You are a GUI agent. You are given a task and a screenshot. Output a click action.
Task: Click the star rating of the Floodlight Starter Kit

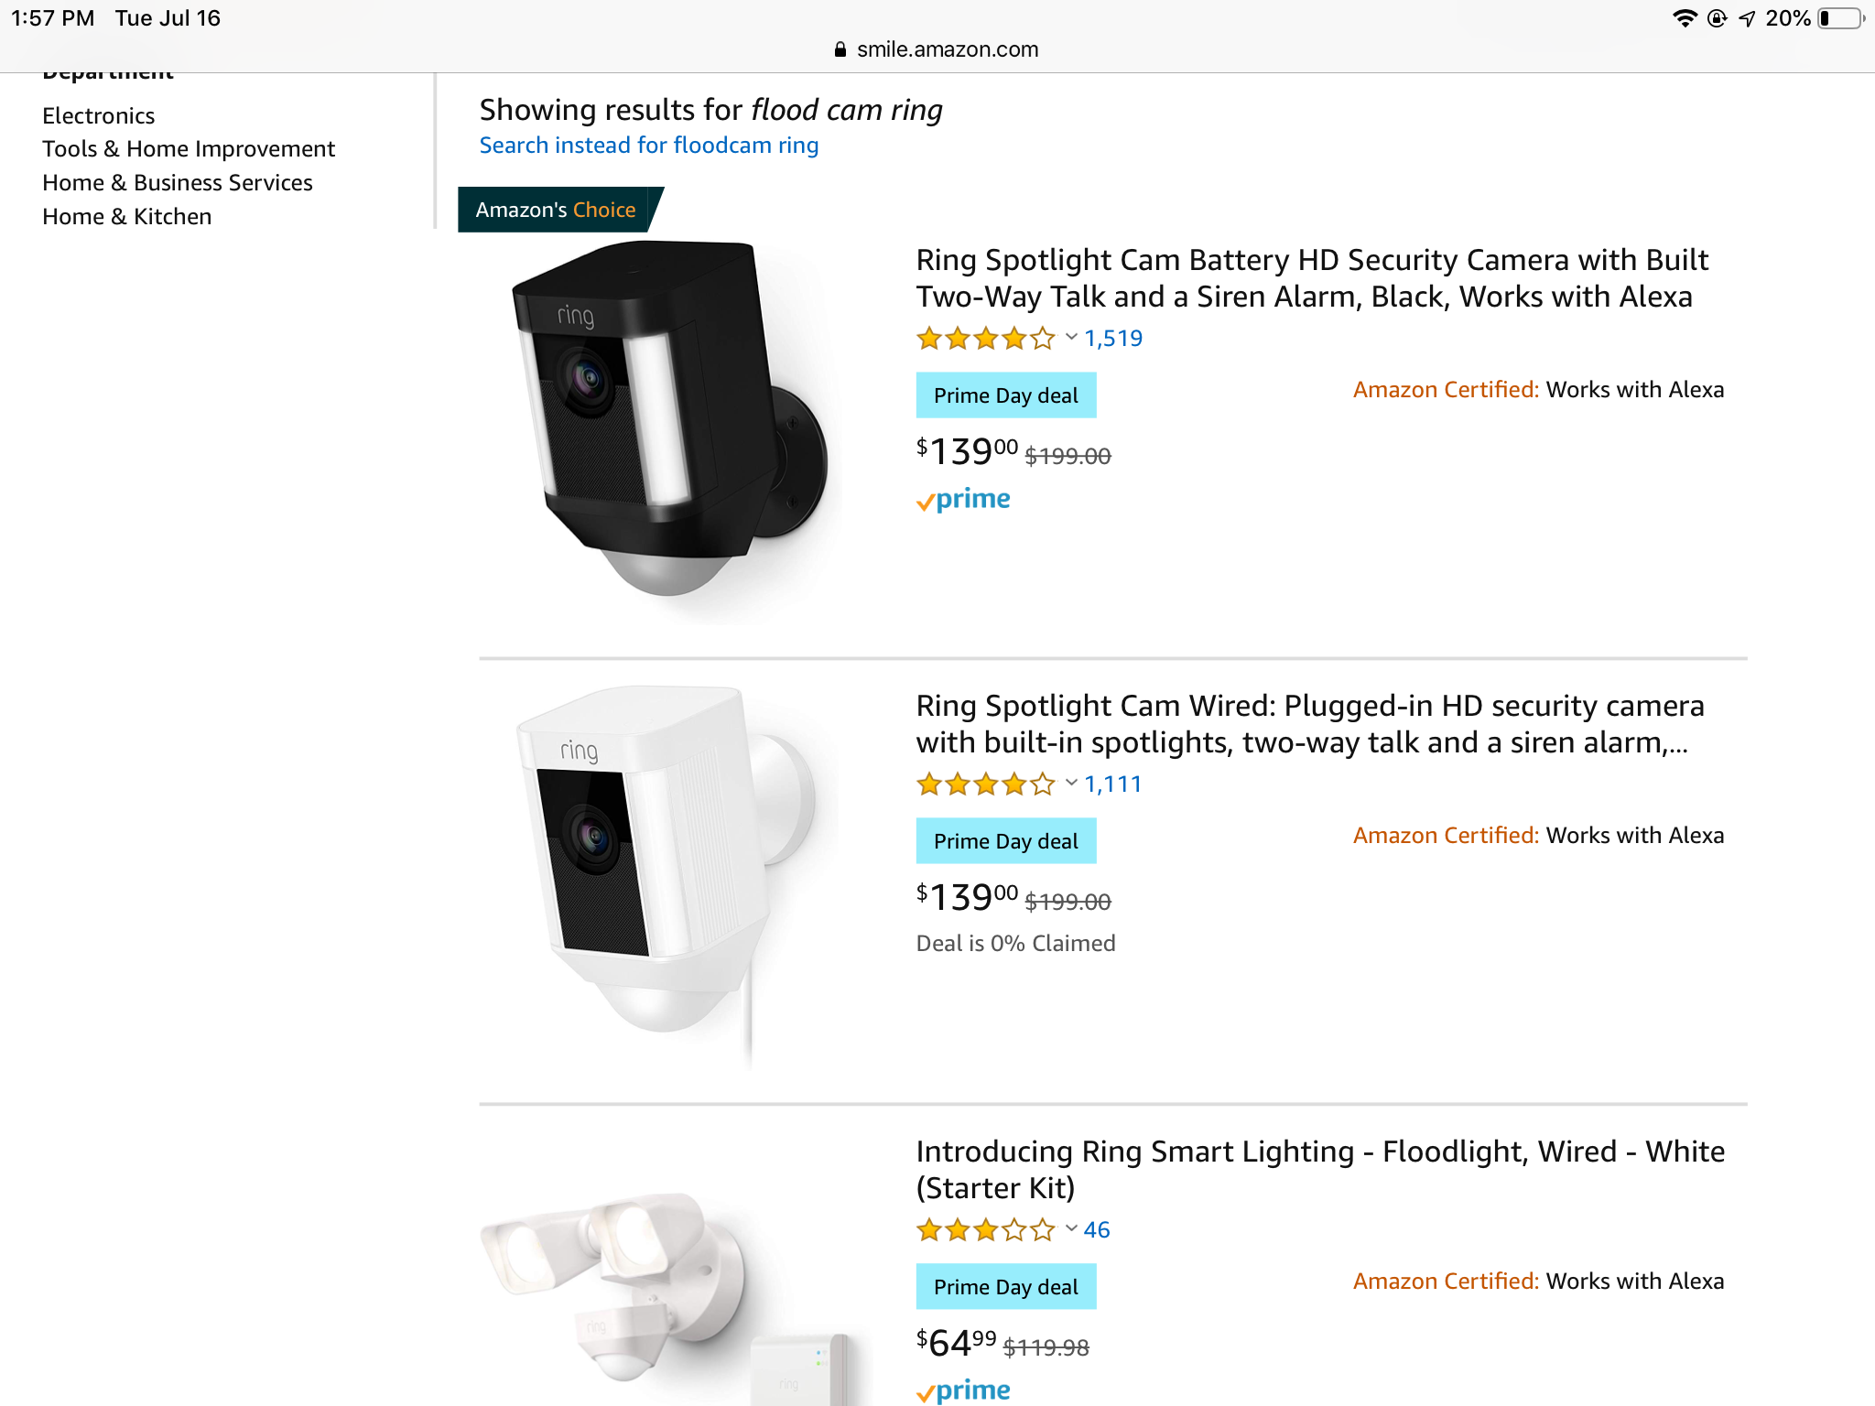click(x=985, y=1230)
